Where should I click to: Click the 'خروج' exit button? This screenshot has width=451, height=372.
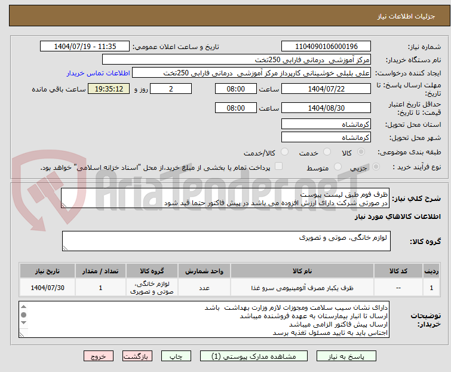click(99, 356)
